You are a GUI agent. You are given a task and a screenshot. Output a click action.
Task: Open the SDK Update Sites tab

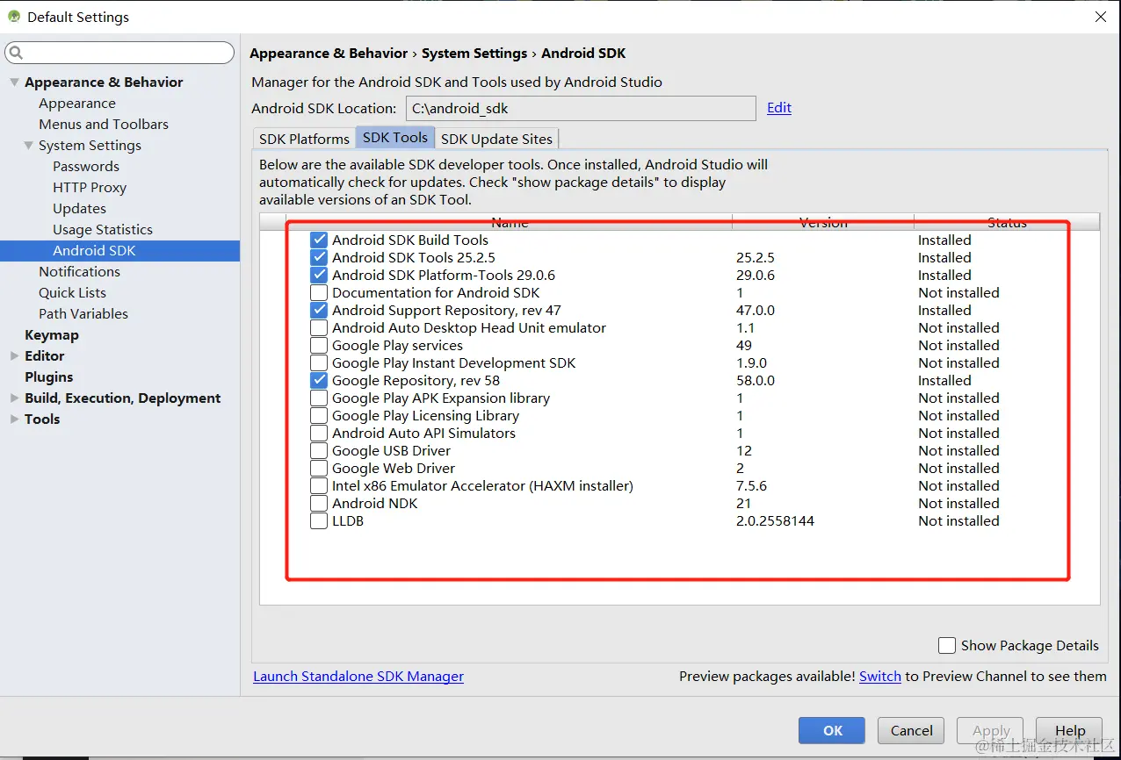[496, 139]
